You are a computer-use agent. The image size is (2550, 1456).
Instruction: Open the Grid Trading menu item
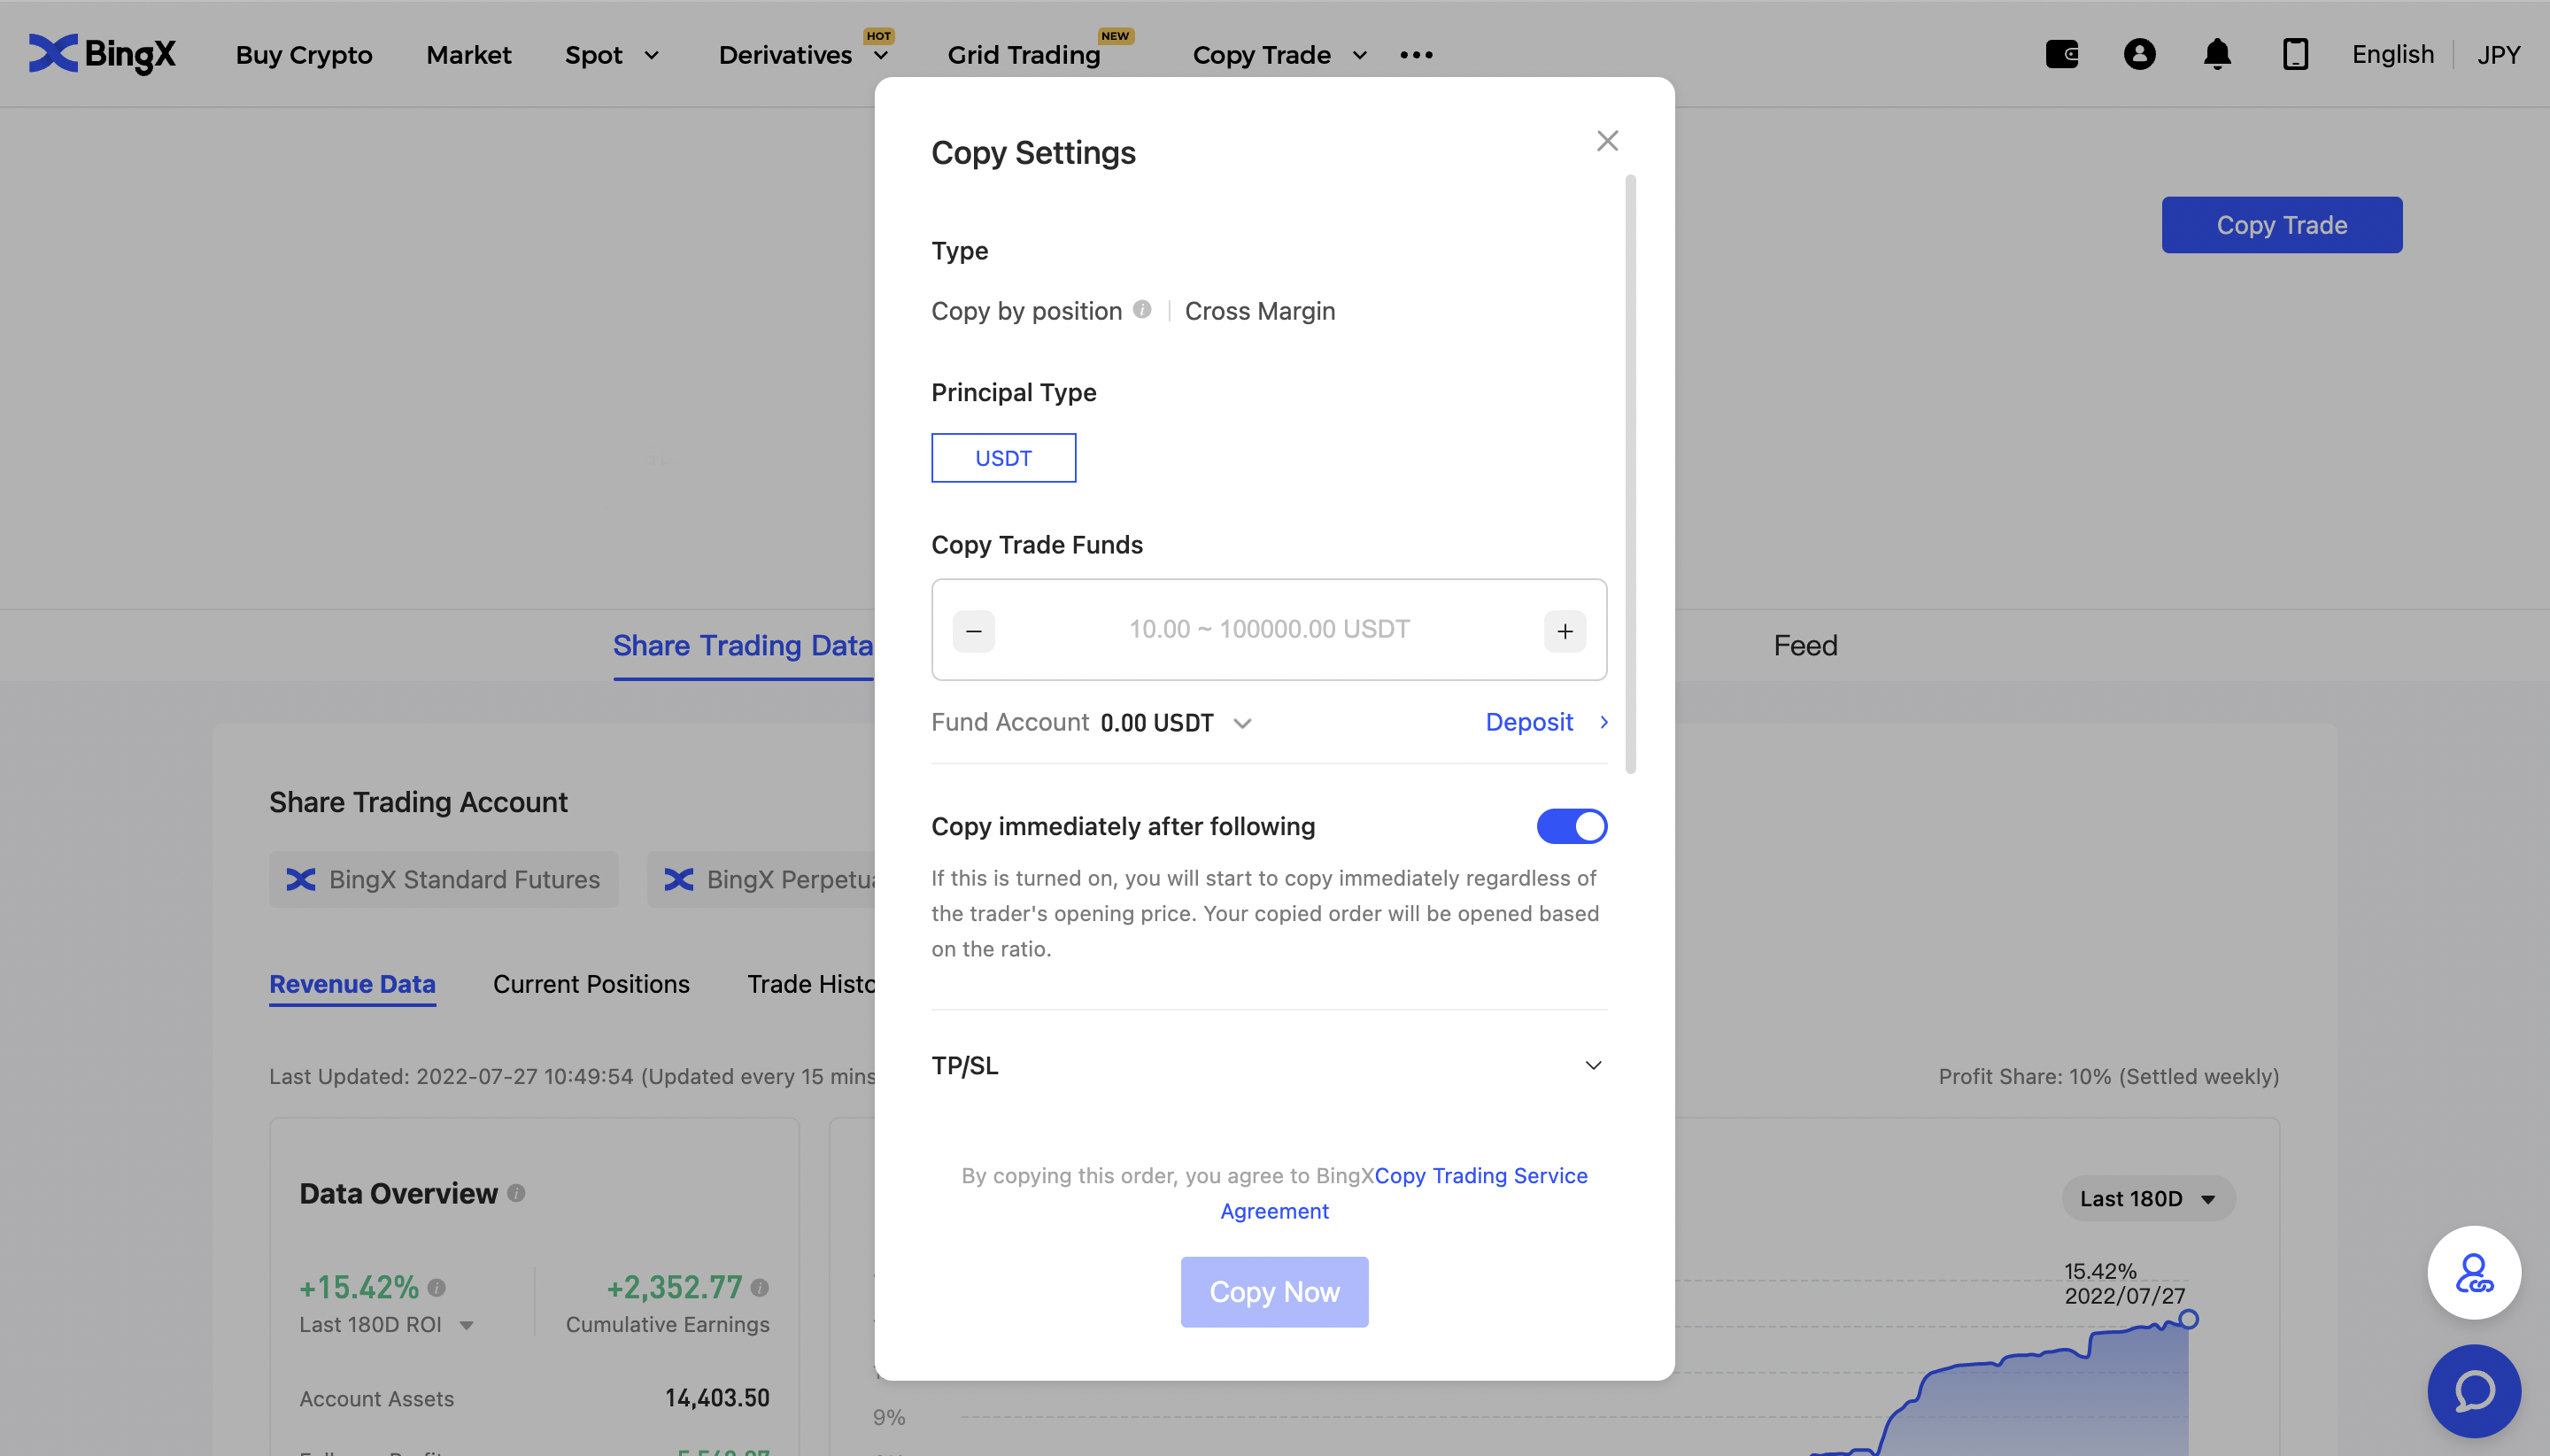click(1024, 55)
